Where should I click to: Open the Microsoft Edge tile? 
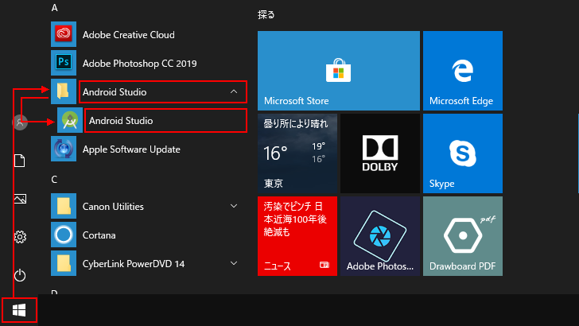463,71
